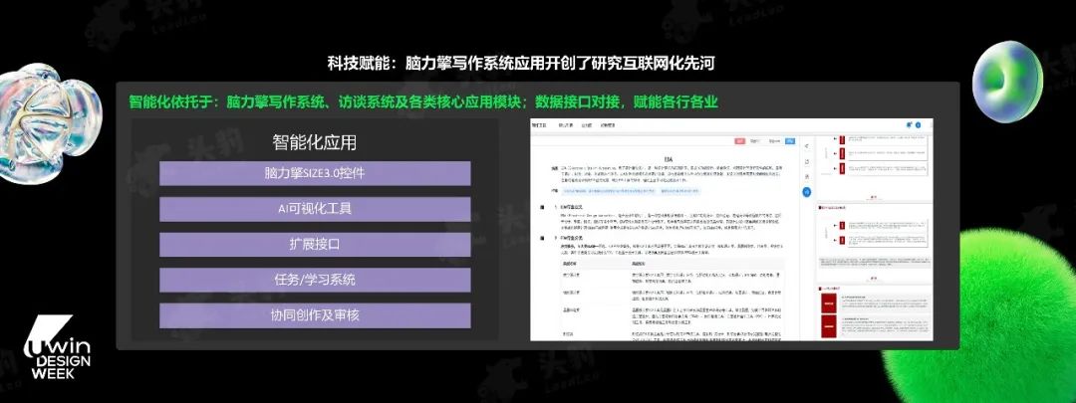Click the round blue avatar in the app header
The height and width of the screenshot is (403, 1076).
pyautogui.click(x=919, y=125)
